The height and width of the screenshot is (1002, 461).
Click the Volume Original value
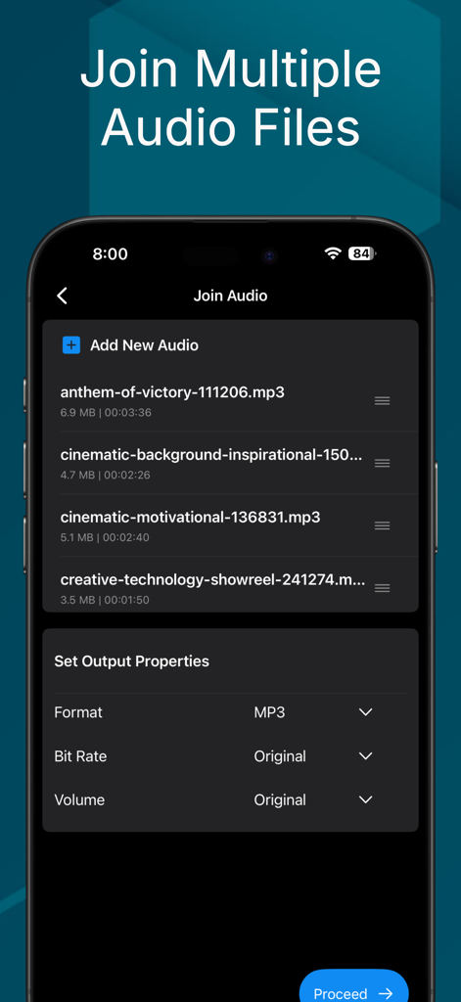click(x=280, y=800)
